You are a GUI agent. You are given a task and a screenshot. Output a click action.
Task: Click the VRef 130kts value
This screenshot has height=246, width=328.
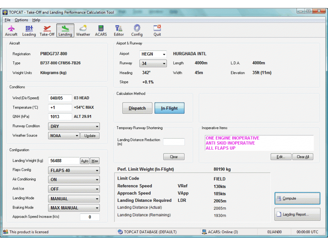click(x=220, y=186)
